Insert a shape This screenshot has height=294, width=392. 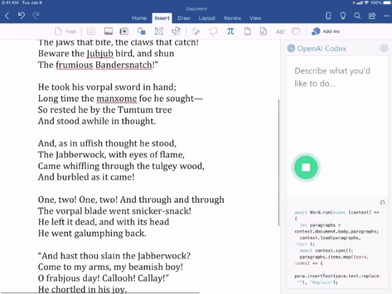pyautogui.click(x=141, y=31)
